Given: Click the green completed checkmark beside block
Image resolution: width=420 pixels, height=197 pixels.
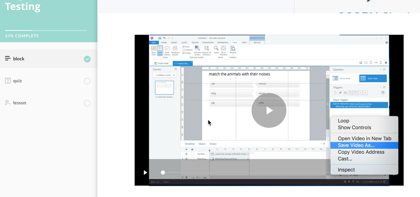Looking at the screenshot, I should [87, 59].
